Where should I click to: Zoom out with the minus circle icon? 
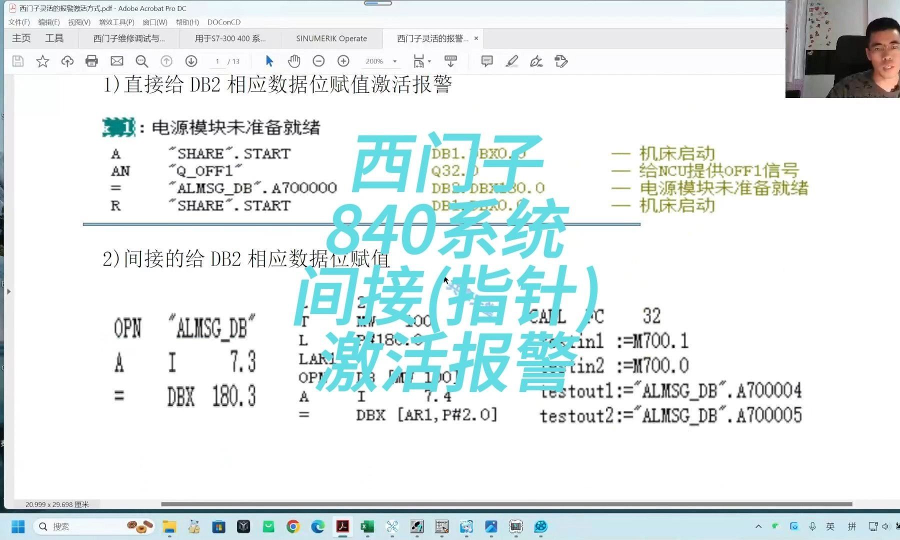coord(318,61)
